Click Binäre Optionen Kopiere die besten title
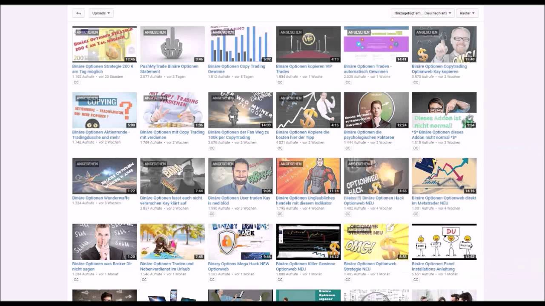545x306 pixels. [x=302, y=135]
